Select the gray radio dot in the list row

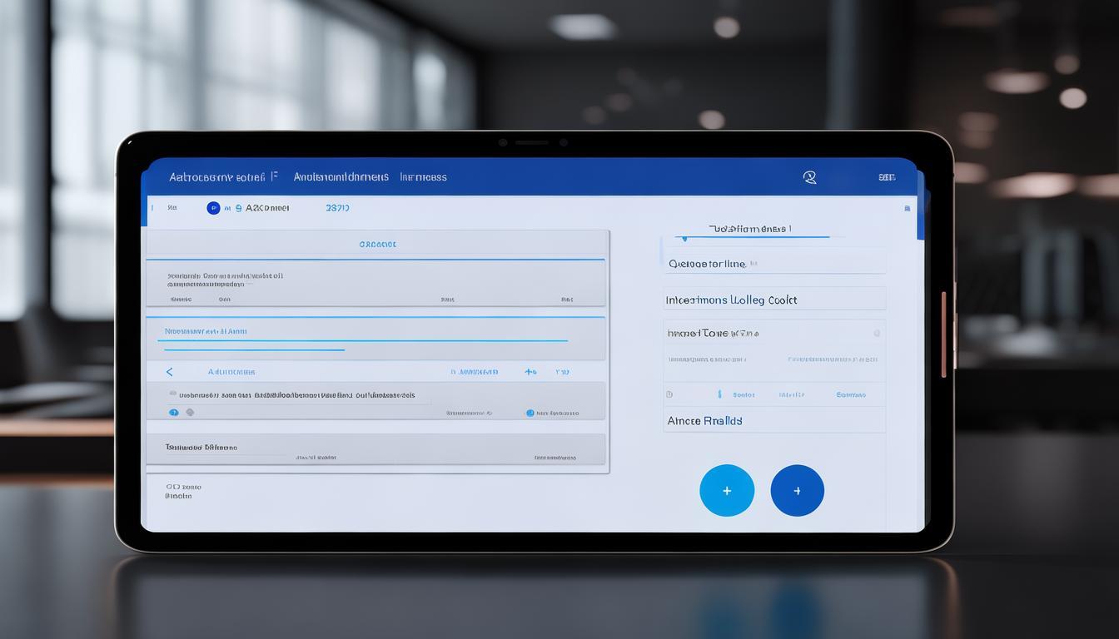coord(190,412)
